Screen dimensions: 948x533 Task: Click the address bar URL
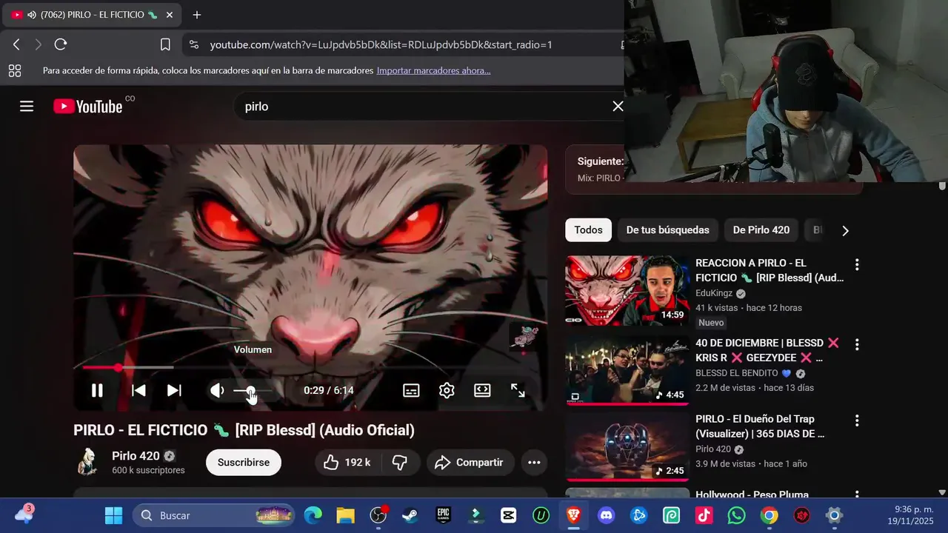pyautogui.click(x=381, y=44)
